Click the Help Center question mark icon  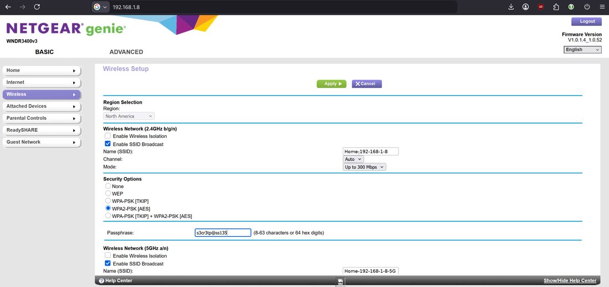pyautogui.click(x=101, y=281)
